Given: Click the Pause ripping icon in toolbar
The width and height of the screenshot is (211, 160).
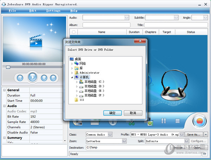Looking at the screenshot, I should 164,121.
